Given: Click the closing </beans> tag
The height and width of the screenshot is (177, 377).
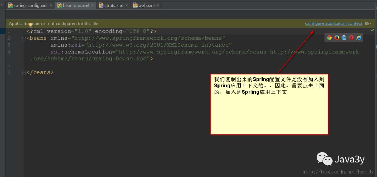Looking at the screenshot, I should [x=40, y=72].
